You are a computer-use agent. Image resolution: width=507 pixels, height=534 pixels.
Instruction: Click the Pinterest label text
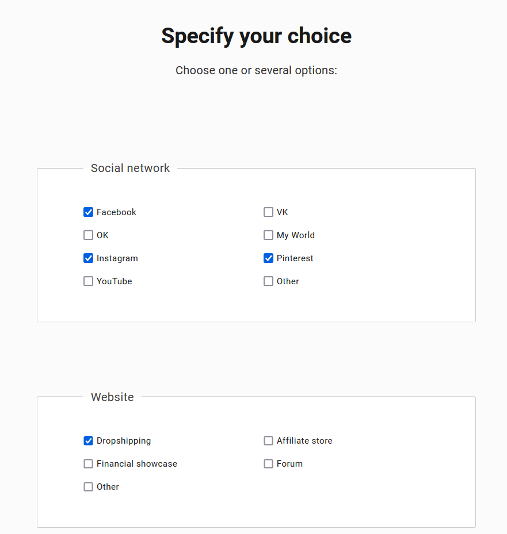[x=295, y=258]
